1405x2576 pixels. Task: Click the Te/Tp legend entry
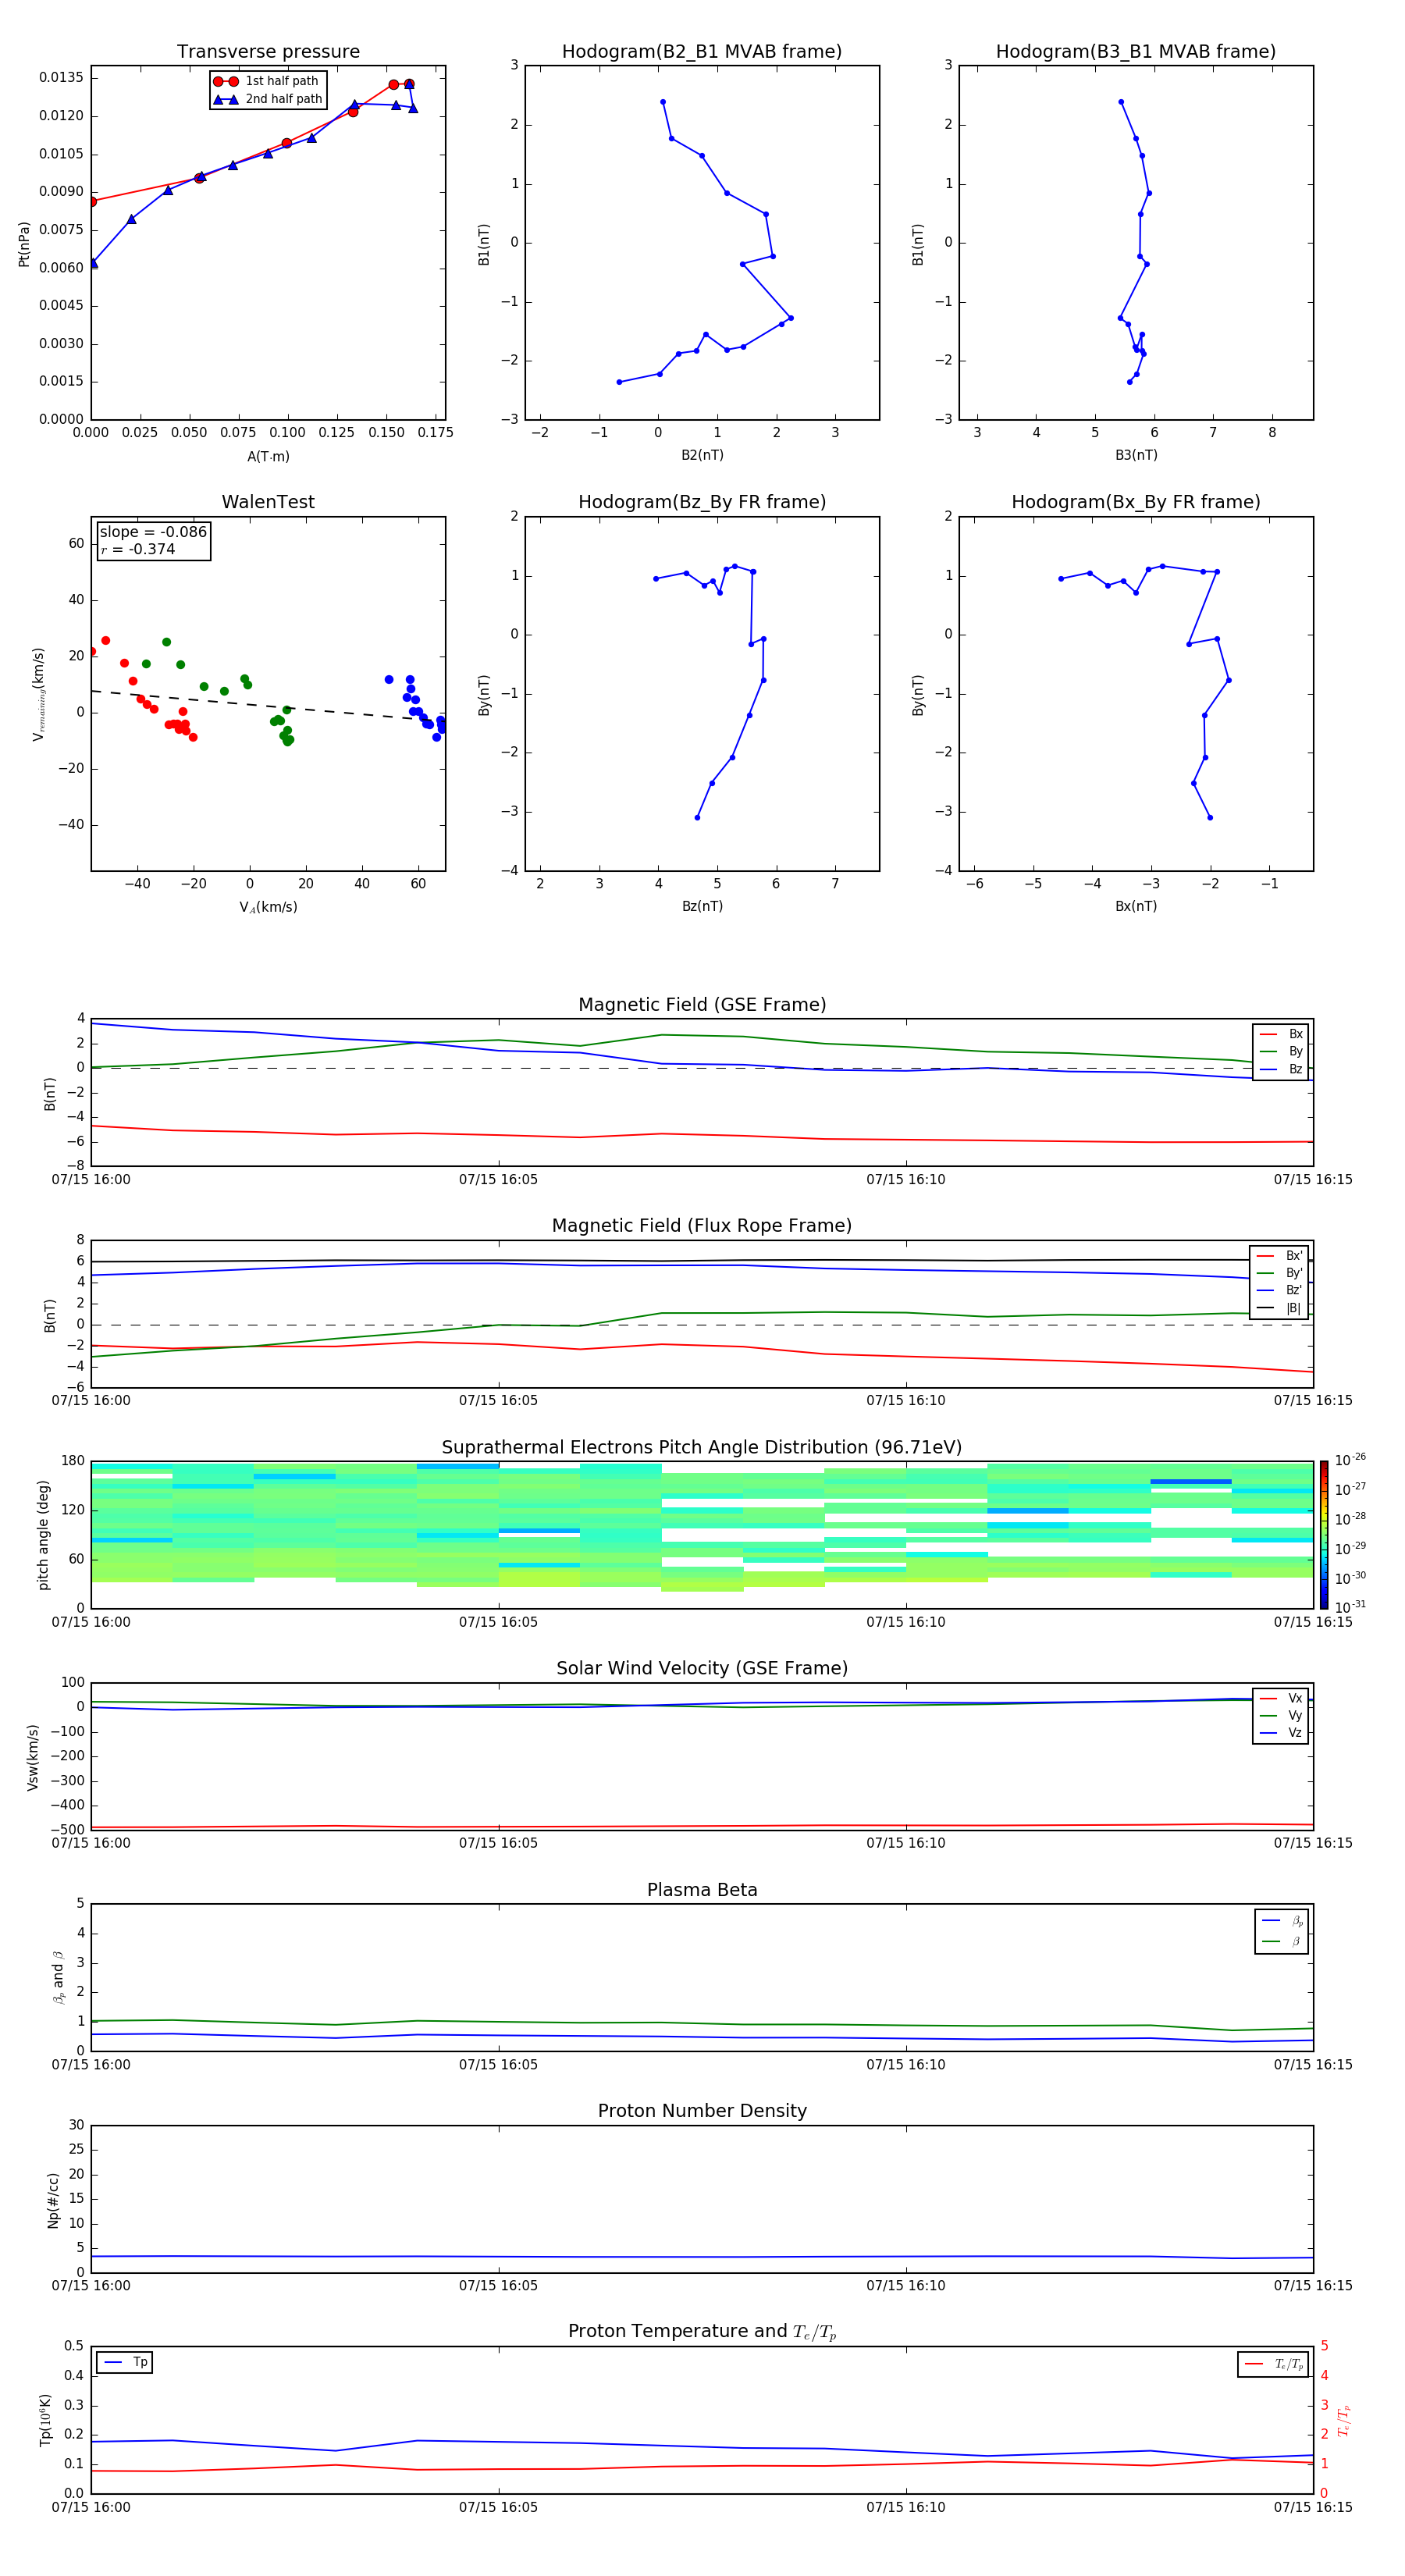1273,2364
